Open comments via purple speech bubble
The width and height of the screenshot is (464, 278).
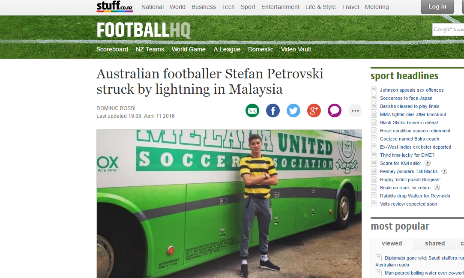coord(334,111)
